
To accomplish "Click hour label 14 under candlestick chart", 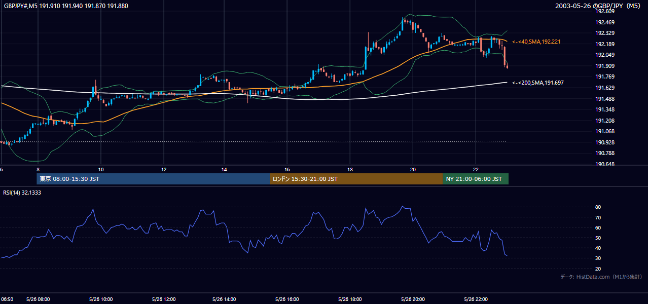I will coord(224,169).
